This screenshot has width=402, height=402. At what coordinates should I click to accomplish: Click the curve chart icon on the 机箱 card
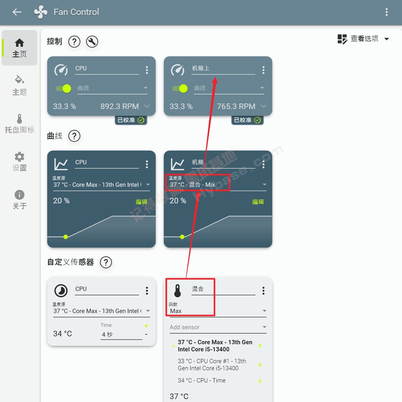(177, 163)
